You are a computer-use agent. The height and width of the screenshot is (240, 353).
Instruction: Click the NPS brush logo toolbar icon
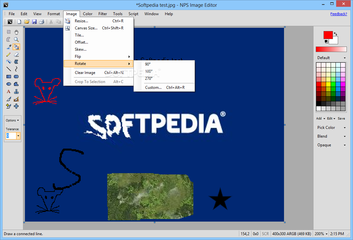pyautogui.click(x=10, y=22)
